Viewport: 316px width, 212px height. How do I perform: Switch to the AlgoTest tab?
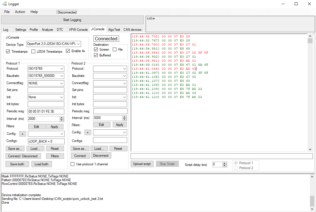tap(114, 30)
